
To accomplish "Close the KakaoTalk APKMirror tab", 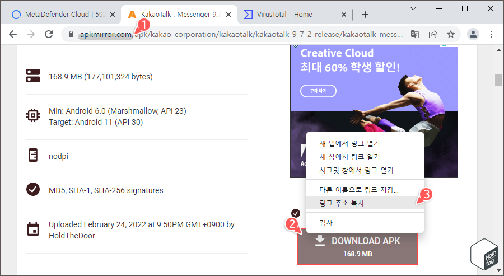I will tap(228, 15).
